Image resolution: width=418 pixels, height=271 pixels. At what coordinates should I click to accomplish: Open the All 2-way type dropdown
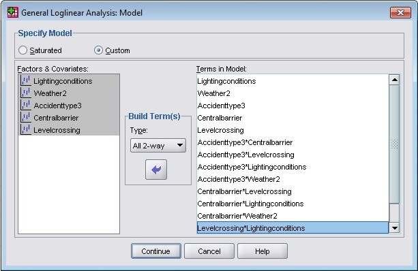[158, 145]
